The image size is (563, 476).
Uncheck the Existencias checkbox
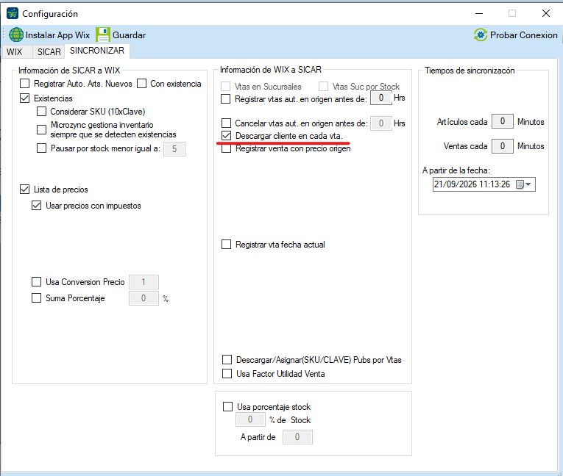(x=24, y=98)
